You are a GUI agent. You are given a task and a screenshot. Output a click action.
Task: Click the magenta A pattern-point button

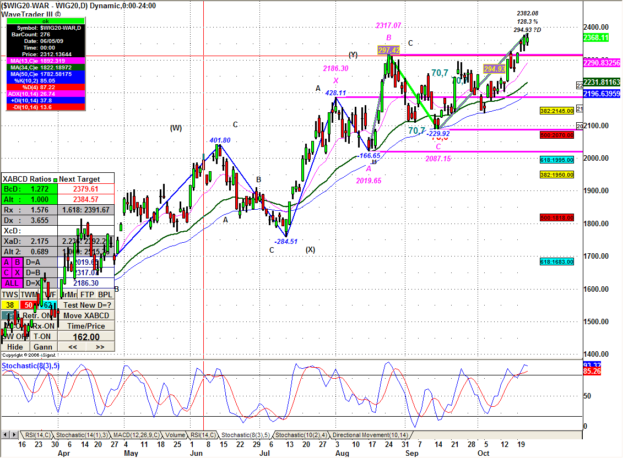click(x=7, y=263)
